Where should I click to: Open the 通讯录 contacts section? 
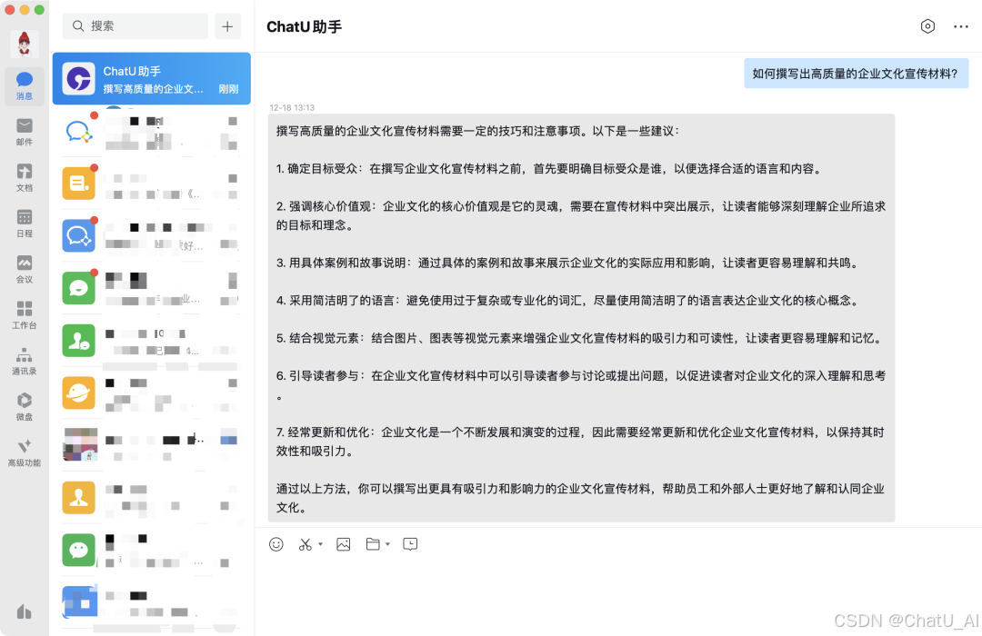pyautogui.click(x=25, y=362)
